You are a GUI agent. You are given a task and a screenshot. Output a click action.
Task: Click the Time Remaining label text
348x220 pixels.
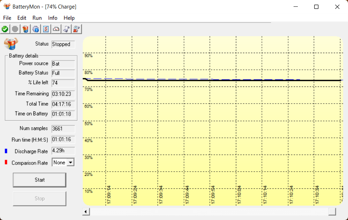[32, 94]
